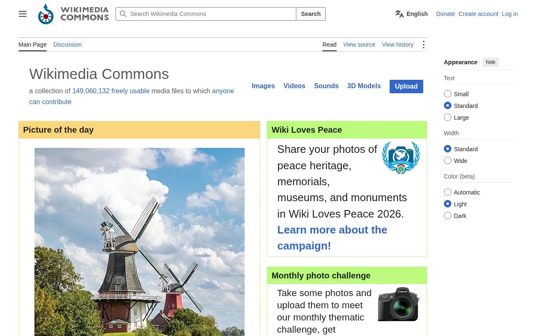Open the Wiki Loves Peace logo image
The width and height of the screenshot is (538, 336).
(401, 157)
